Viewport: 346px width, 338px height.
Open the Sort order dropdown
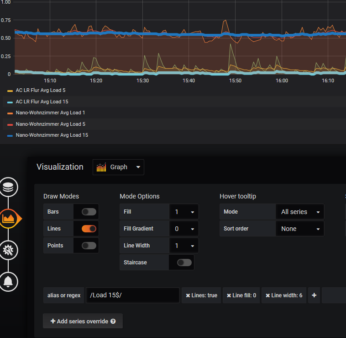point(299,229)
